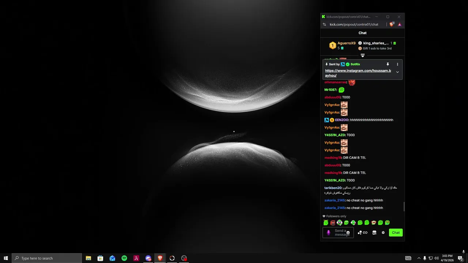Viewport: 468px width, 263px height.
Task: Expand pinned message with chevron
Action: coord(397,72)
